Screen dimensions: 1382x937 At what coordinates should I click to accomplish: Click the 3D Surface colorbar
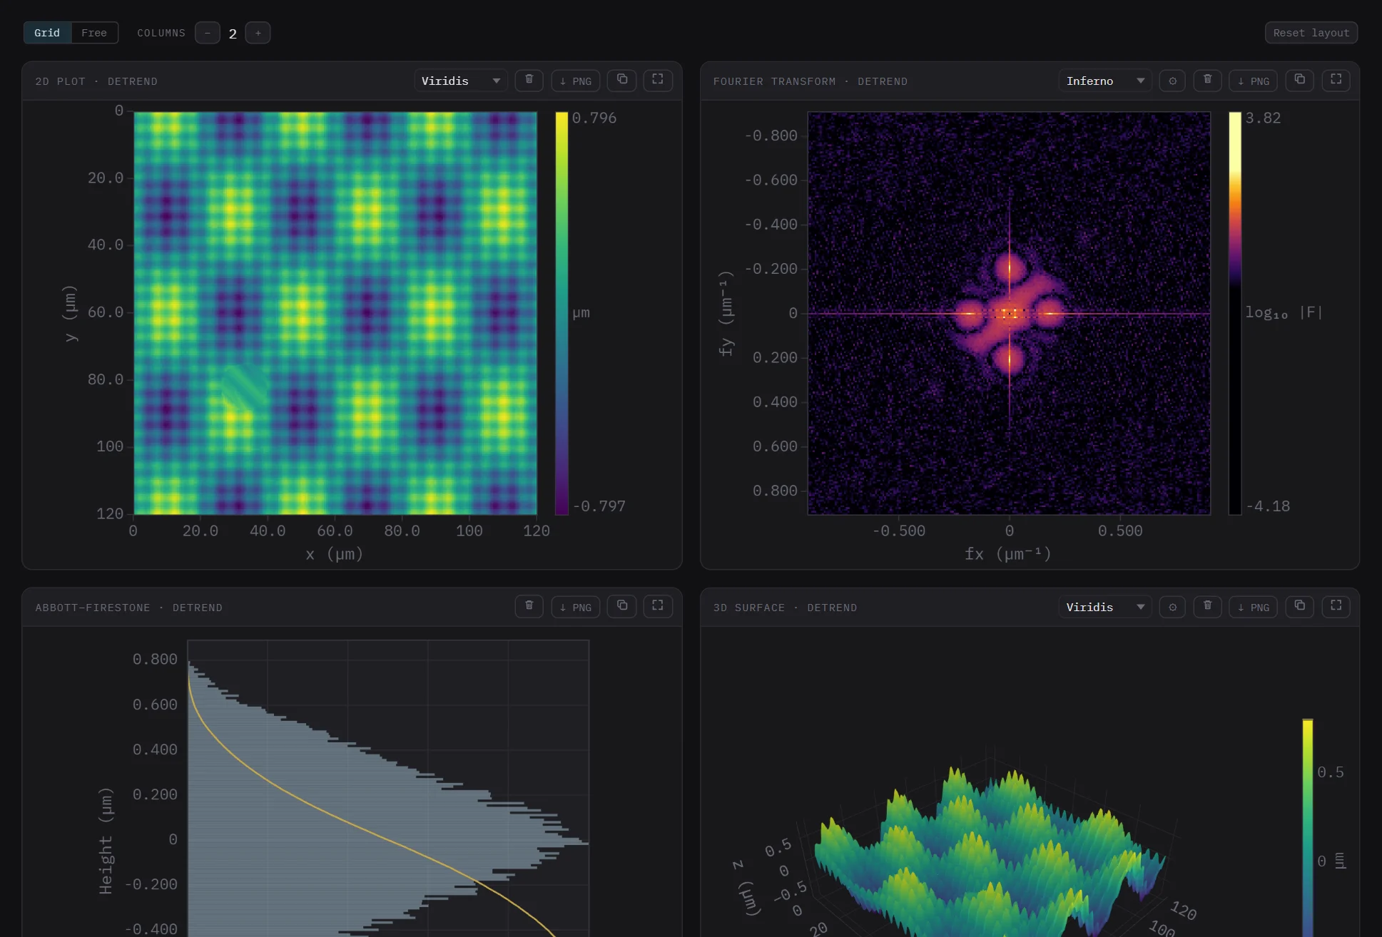point(1307,827)
